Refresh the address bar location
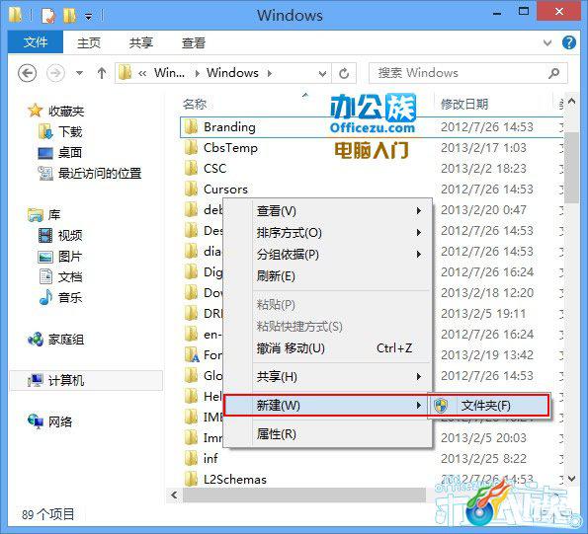Image resolution: width=588 pixels, height=534 pixels. 344,73
